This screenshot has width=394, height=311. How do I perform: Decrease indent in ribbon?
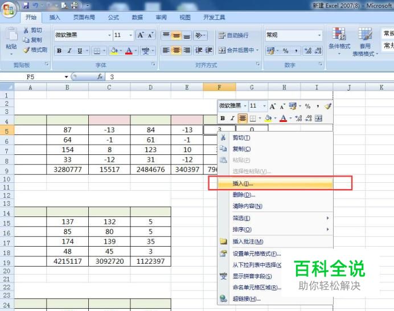199,50
